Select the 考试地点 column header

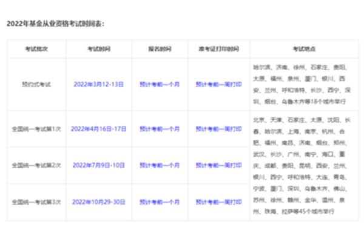(x=304, y=49)
